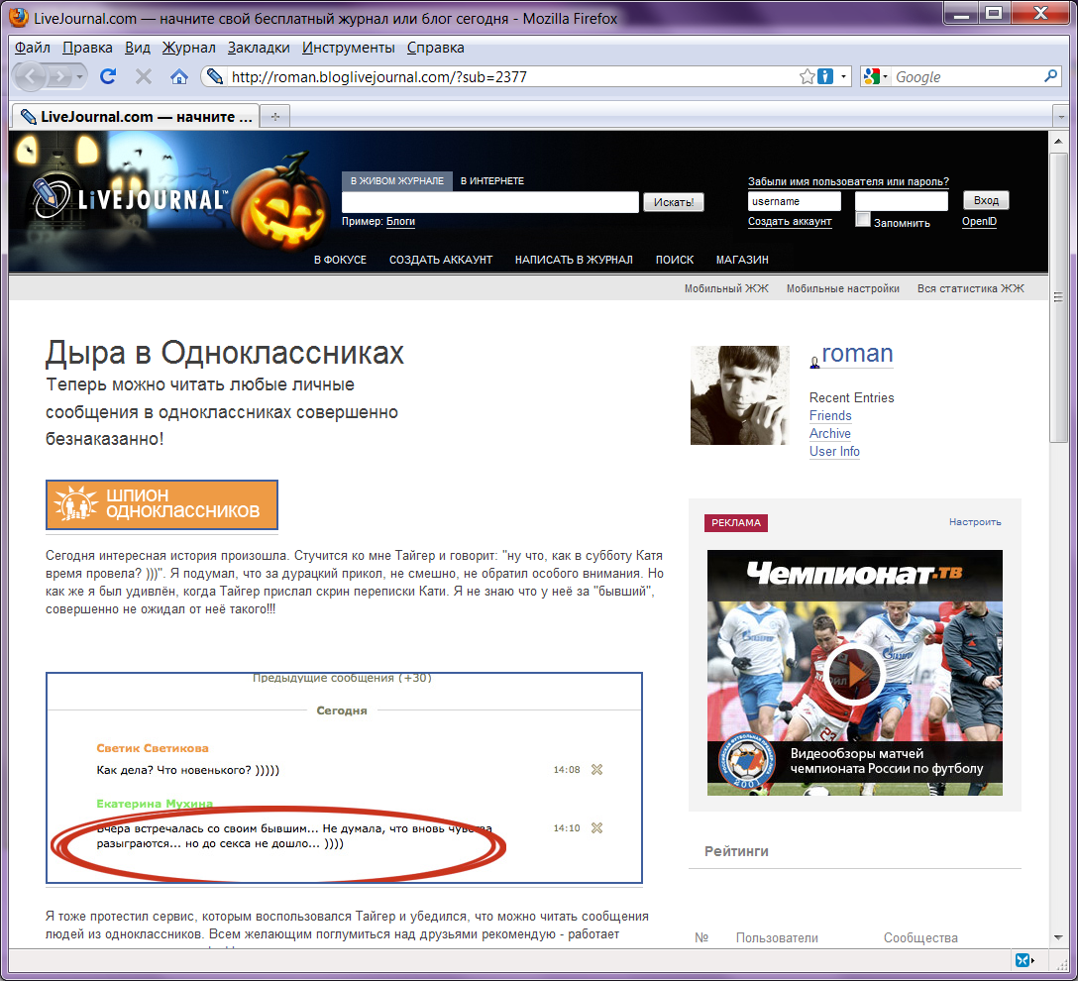Open the address bar history dropdown arrow
The image size is (1078, 982).
pyautogui.click(x=843, y=76)
